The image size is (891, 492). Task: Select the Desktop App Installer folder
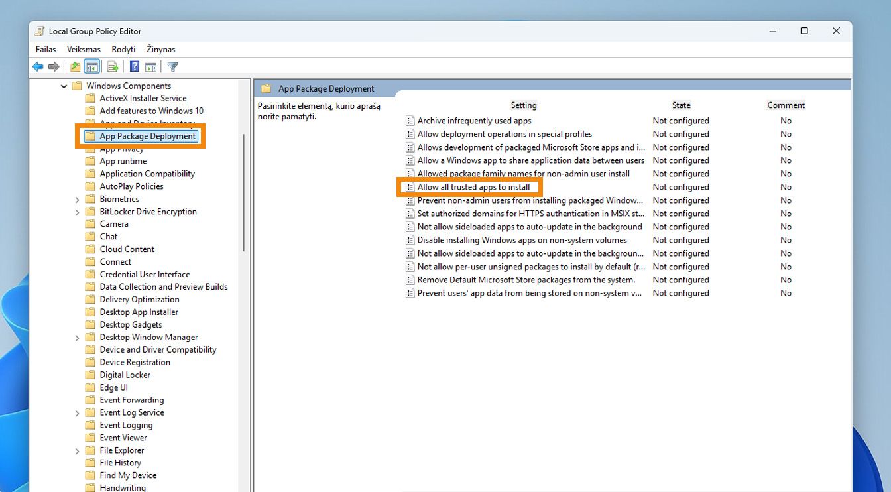pos(139,312)
